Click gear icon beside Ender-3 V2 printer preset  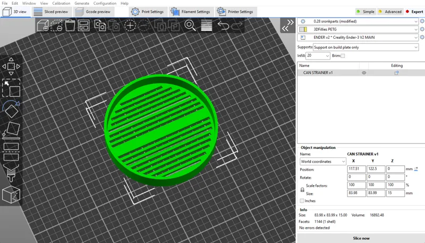[x=422, y=37]
